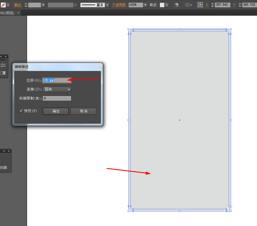Select the 找器 pathfinder panel tab
257x226 pixels.
3,167
